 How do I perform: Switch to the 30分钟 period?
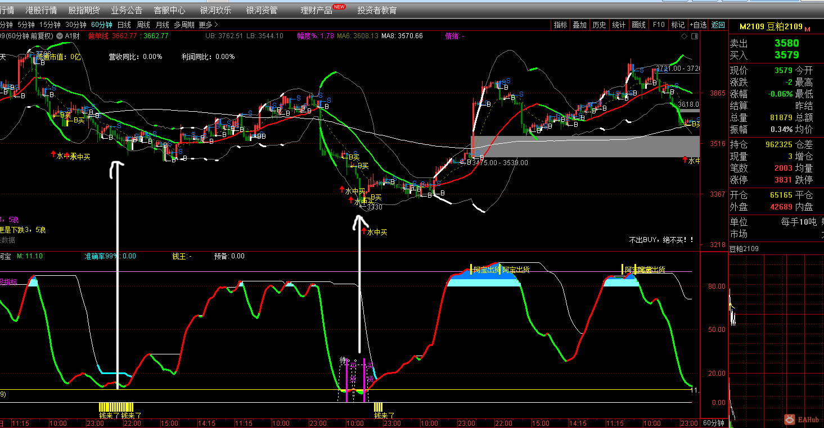click(76, 25)
